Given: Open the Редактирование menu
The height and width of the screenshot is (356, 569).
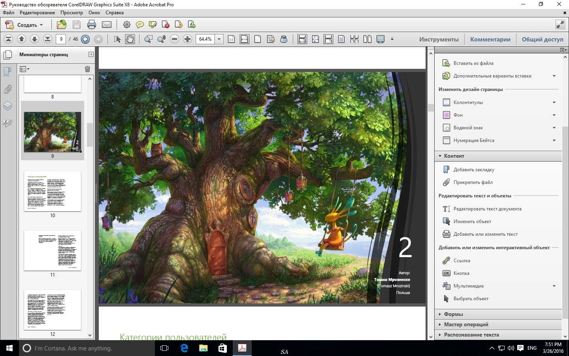Looking at the screenshot, I should click(37, 13).
